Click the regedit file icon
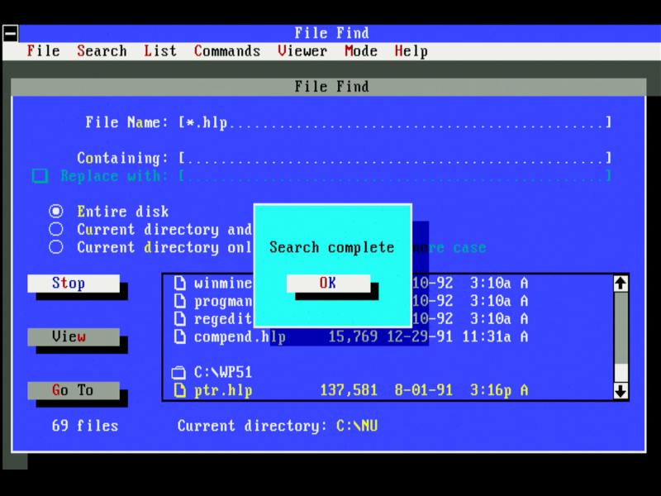Viewport: 661px width, 496px height. [180, 319]
